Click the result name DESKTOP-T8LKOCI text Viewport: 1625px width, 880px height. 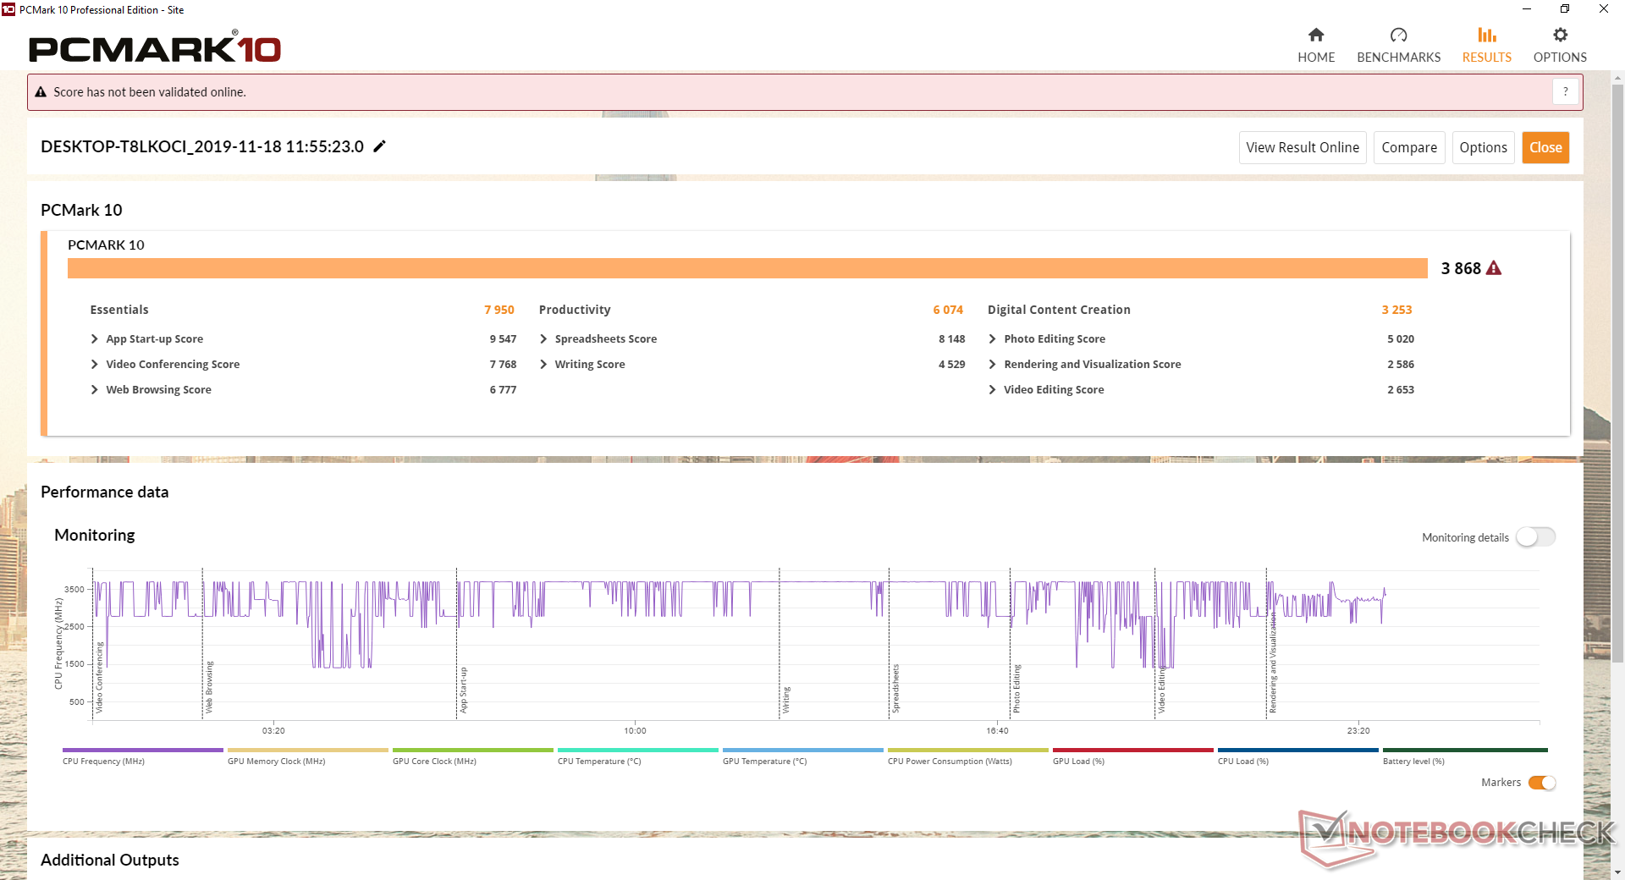coord(202,146)
